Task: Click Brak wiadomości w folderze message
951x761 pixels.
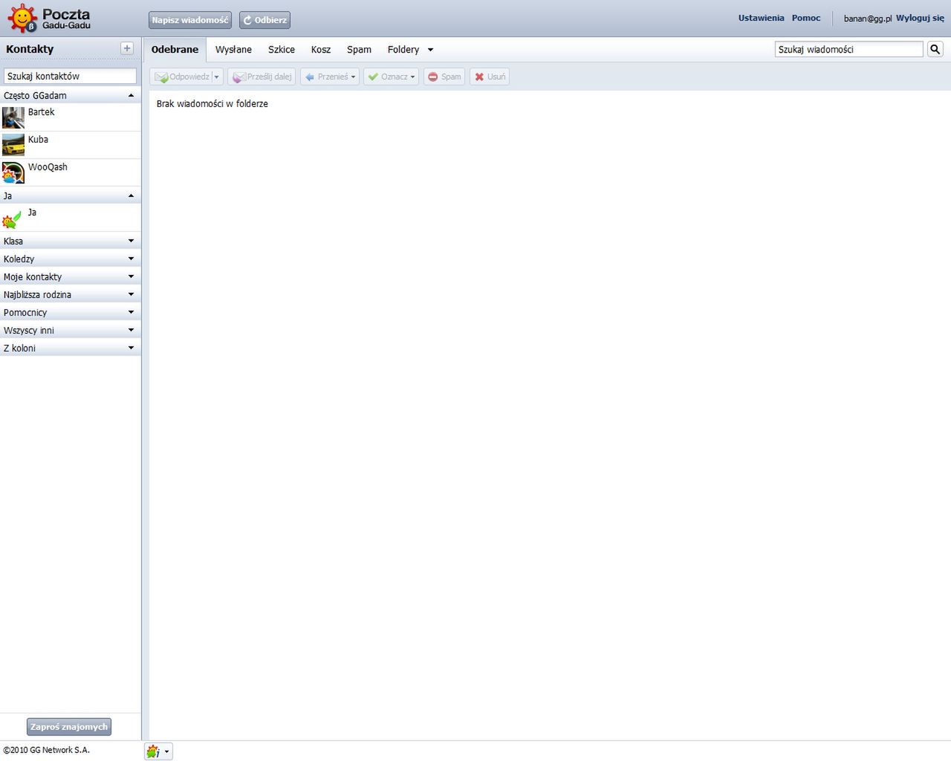Action: [212, 104]
